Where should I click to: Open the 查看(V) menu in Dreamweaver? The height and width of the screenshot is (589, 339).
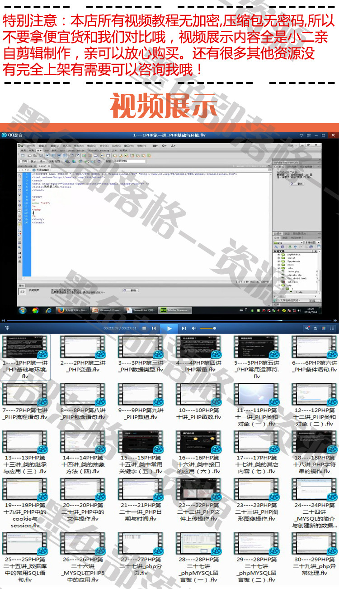(x=55, y=146)
